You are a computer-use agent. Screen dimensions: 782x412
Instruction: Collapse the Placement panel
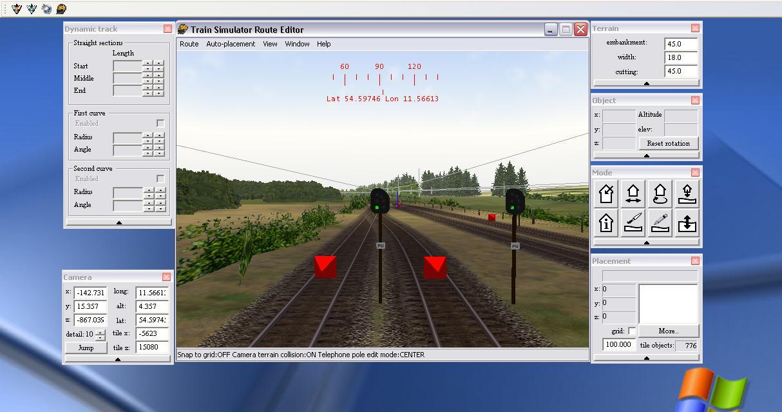pyautogui.click(x=646, y=358)
